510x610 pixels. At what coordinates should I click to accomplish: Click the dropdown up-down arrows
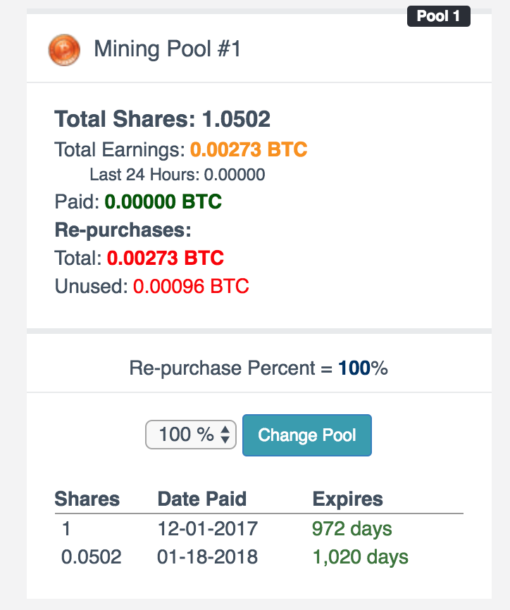pyautogui.click(x=225, y=435)
